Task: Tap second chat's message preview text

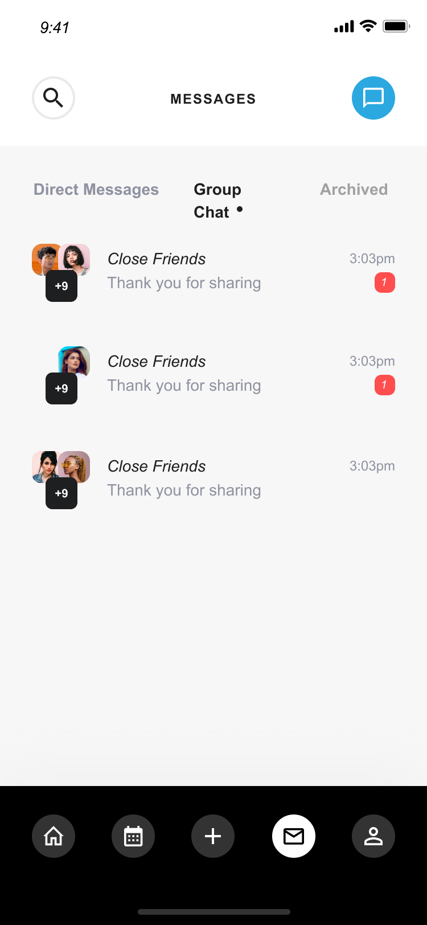Action: pos(184,386)
